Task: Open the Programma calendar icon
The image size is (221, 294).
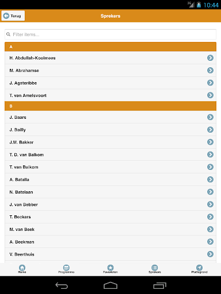Action: pos(66,268)
